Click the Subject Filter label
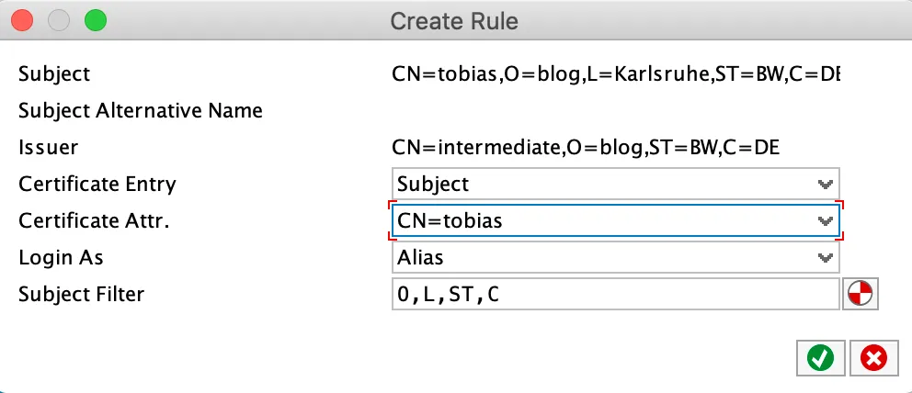Image resolution: width=912 pixels, height=393 pixels. tap(81, 295)
